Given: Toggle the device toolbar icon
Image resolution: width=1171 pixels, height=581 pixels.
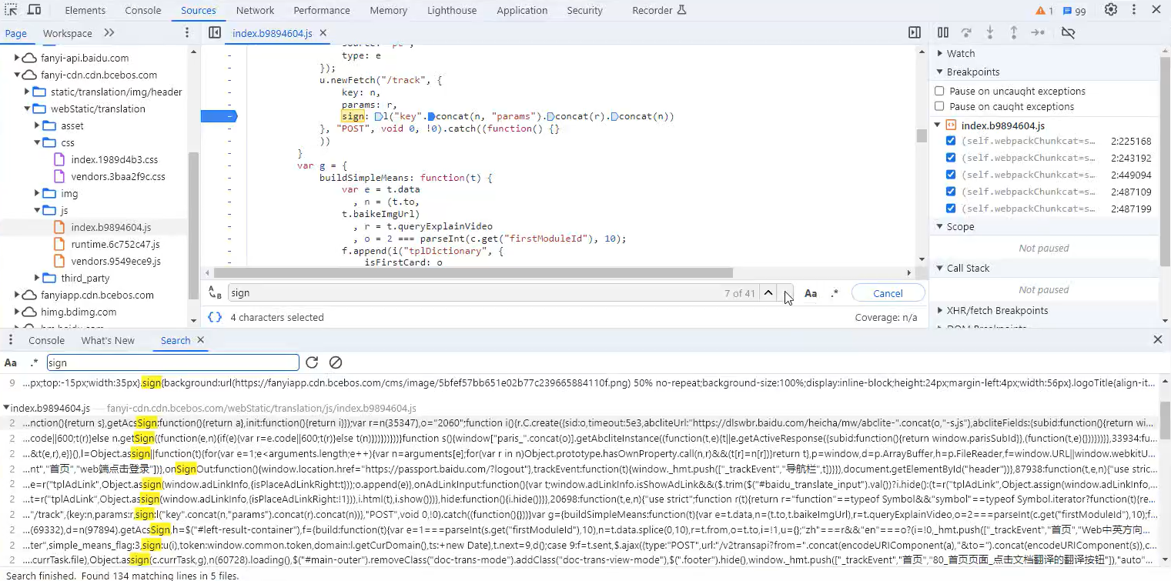Looking at the screenshot, I should click(x=34, y=10).
